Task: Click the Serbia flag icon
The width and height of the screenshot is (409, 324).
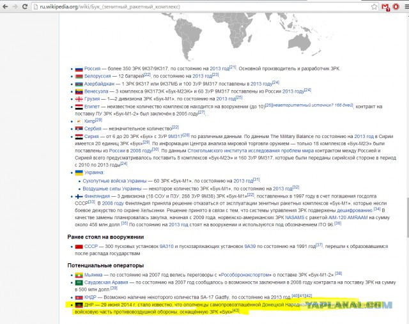Action: point(79,129)
